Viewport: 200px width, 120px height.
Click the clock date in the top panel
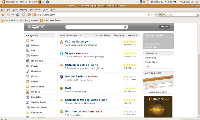[166, 2]
